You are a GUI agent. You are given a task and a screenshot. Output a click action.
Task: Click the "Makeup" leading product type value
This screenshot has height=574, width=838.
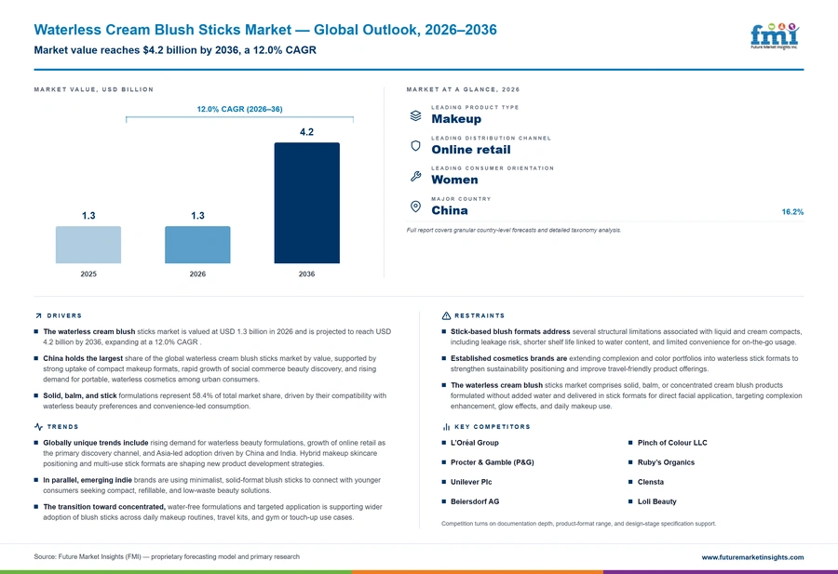456,119
